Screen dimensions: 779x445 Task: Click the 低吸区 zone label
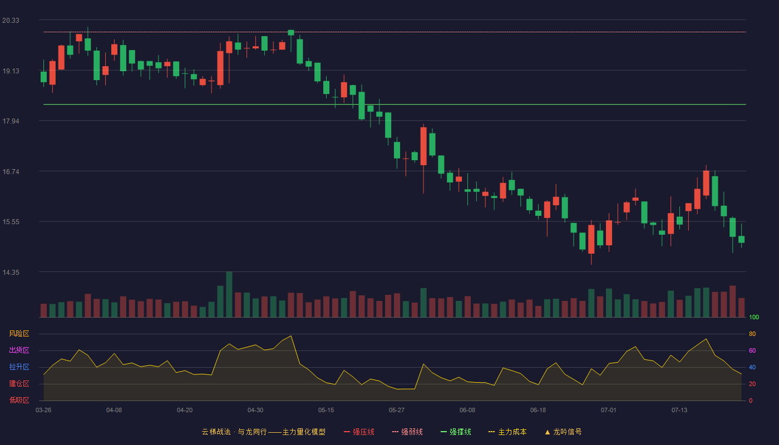(19, 400)
